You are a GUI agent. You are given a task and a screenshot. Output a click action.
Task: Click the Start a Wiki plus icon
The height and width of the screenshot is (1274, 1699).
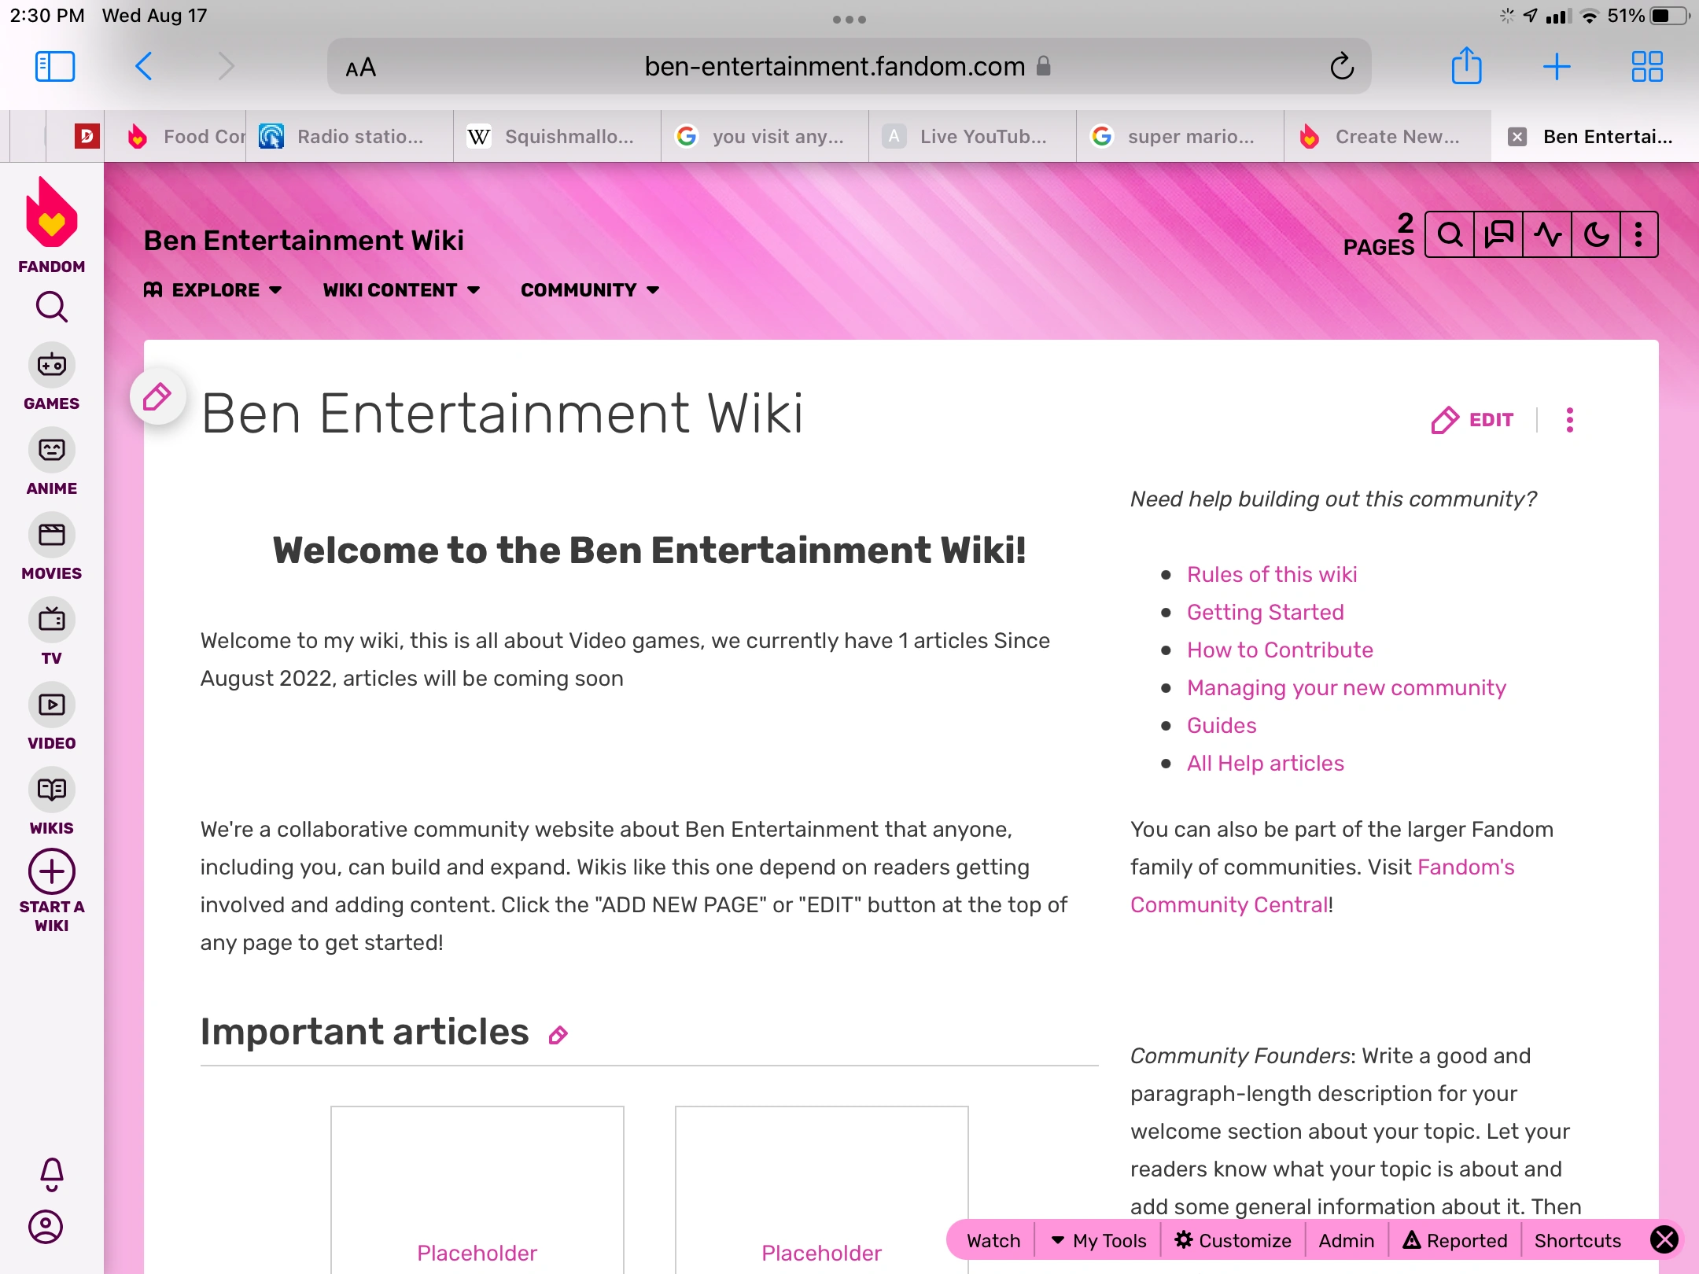click(52, 872)
